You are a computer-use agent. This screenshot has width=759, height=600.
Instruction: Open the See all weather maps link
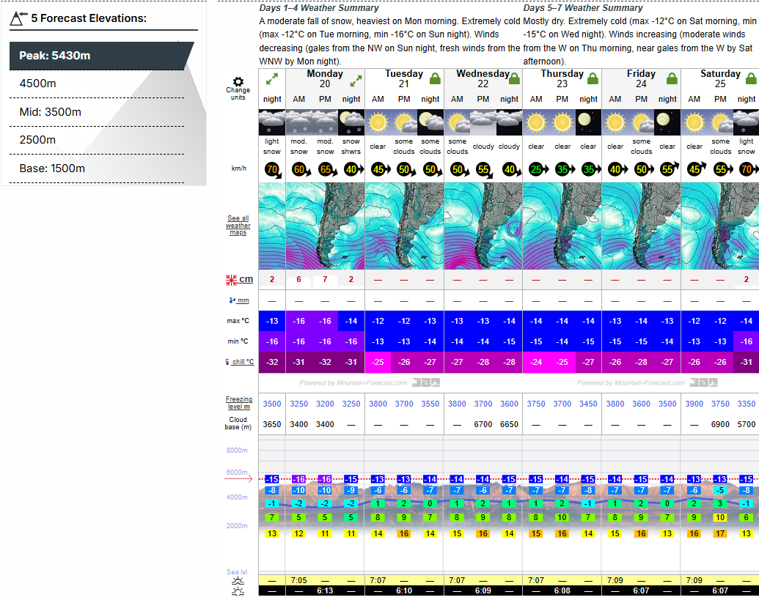point(238,226)
